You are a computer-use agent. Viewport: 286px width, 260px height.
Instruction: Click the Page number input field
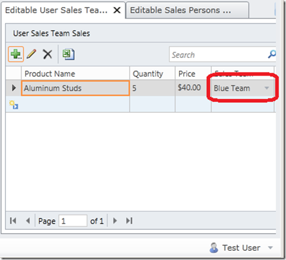[73, 221]
